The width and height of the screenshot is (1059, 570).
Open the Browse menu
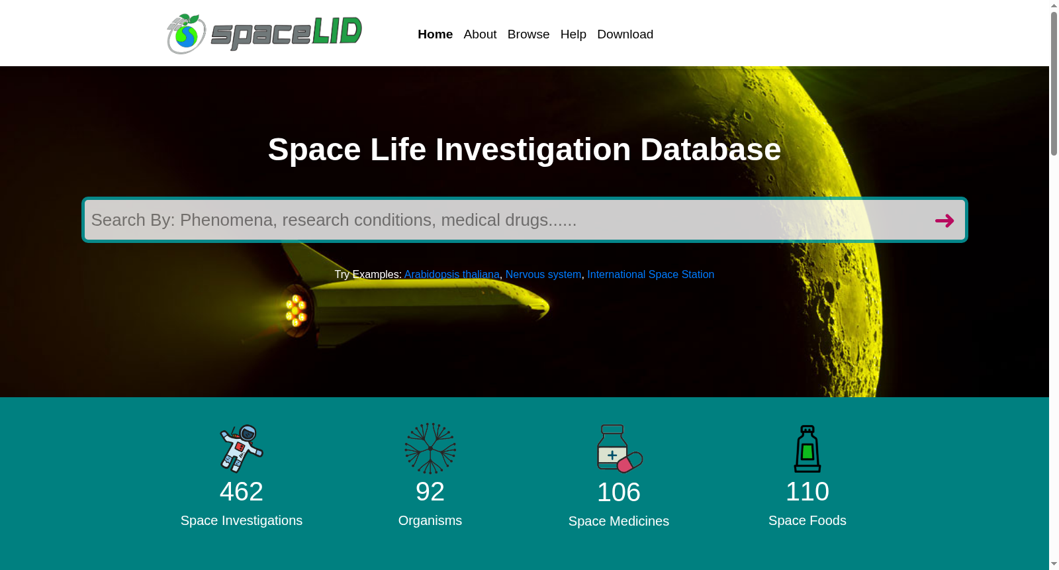click(x=528, y=34)
